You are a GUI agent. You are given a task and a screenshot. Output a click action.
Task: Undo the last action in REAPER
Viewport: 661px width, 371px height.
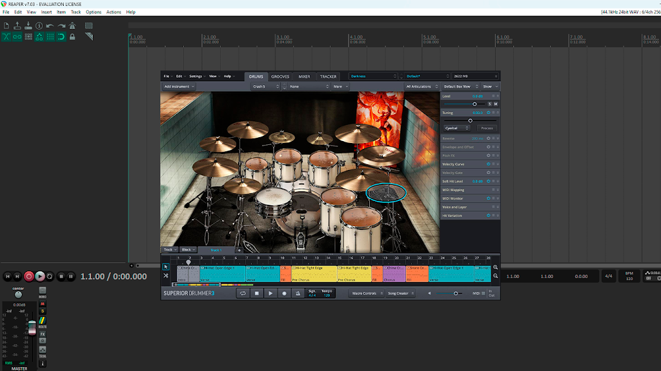coord(50,26)
